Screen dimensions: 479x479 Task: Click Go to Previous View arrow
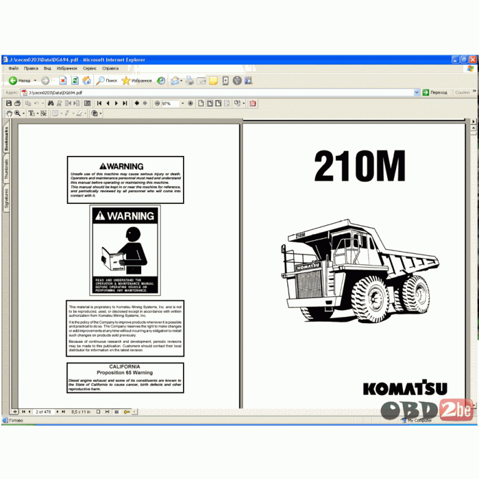136,103
